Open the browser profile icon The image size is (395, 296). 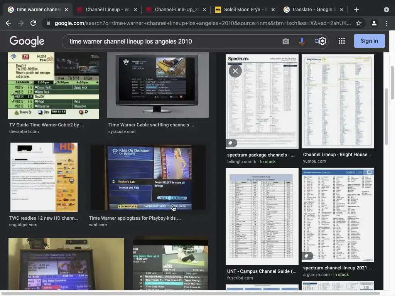[374, 23]
